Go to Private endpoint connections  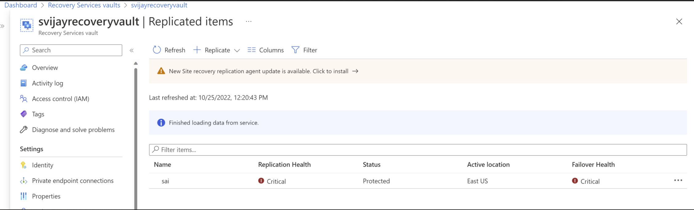click(x=72, y=181)
